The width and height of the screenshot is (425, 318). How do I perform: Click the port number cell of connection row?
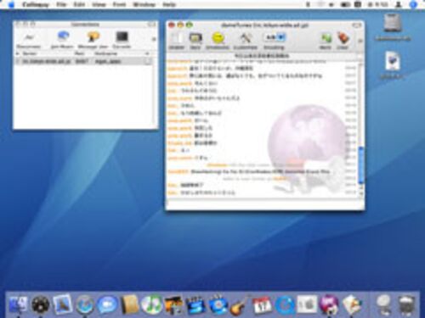tap(82, 61)
